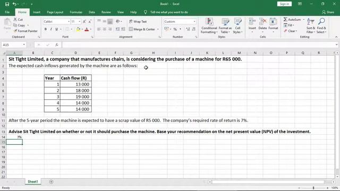The width and height of the screenshot is (340, 191).
Task: Click Merge & Center
Action: coord(142,29)
